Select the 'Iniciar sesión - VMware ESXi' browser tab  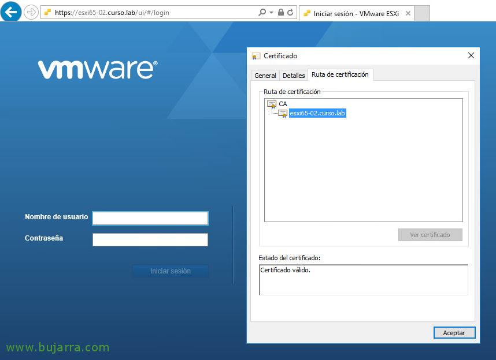point(356,14)
